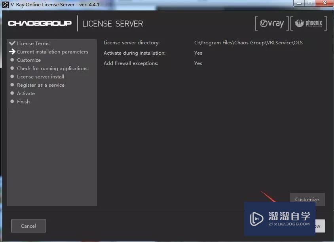Select the License Terms step
The image size is (334, 242).
tap(33, 44)
